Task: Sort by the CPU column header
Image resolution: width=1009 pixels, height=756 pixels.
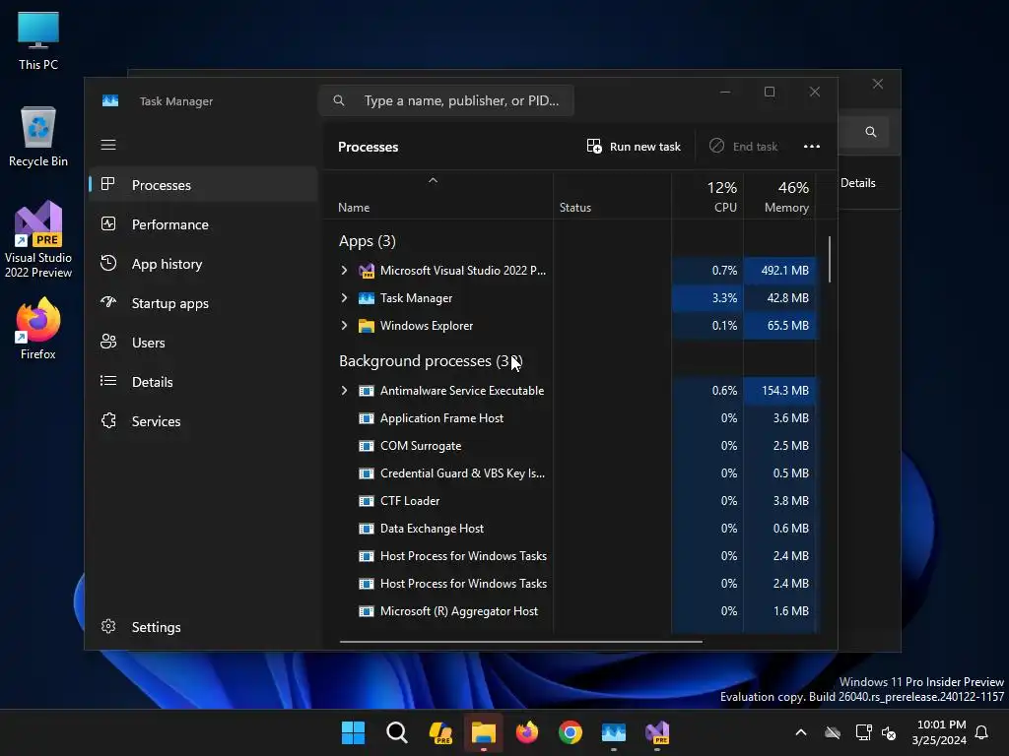Action: pos(707,197)
